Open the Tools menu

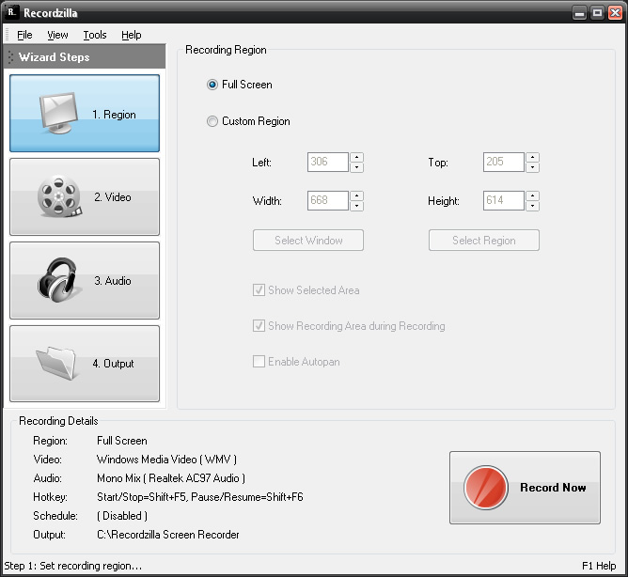pyautogui.click(x=94, y=35)
